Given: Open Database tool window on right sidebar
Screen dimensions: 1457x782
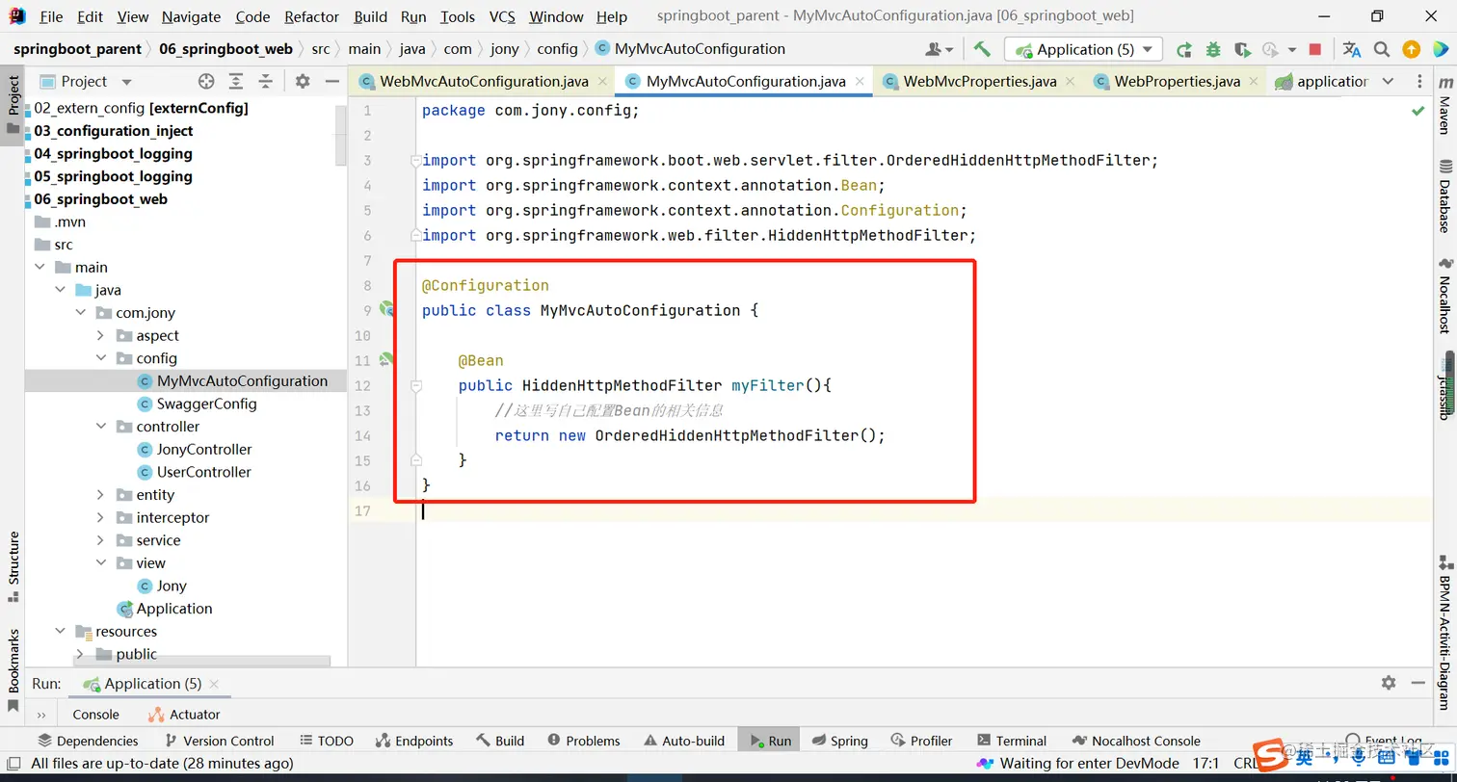Looking at the screenshot, I should (1444, 196).
